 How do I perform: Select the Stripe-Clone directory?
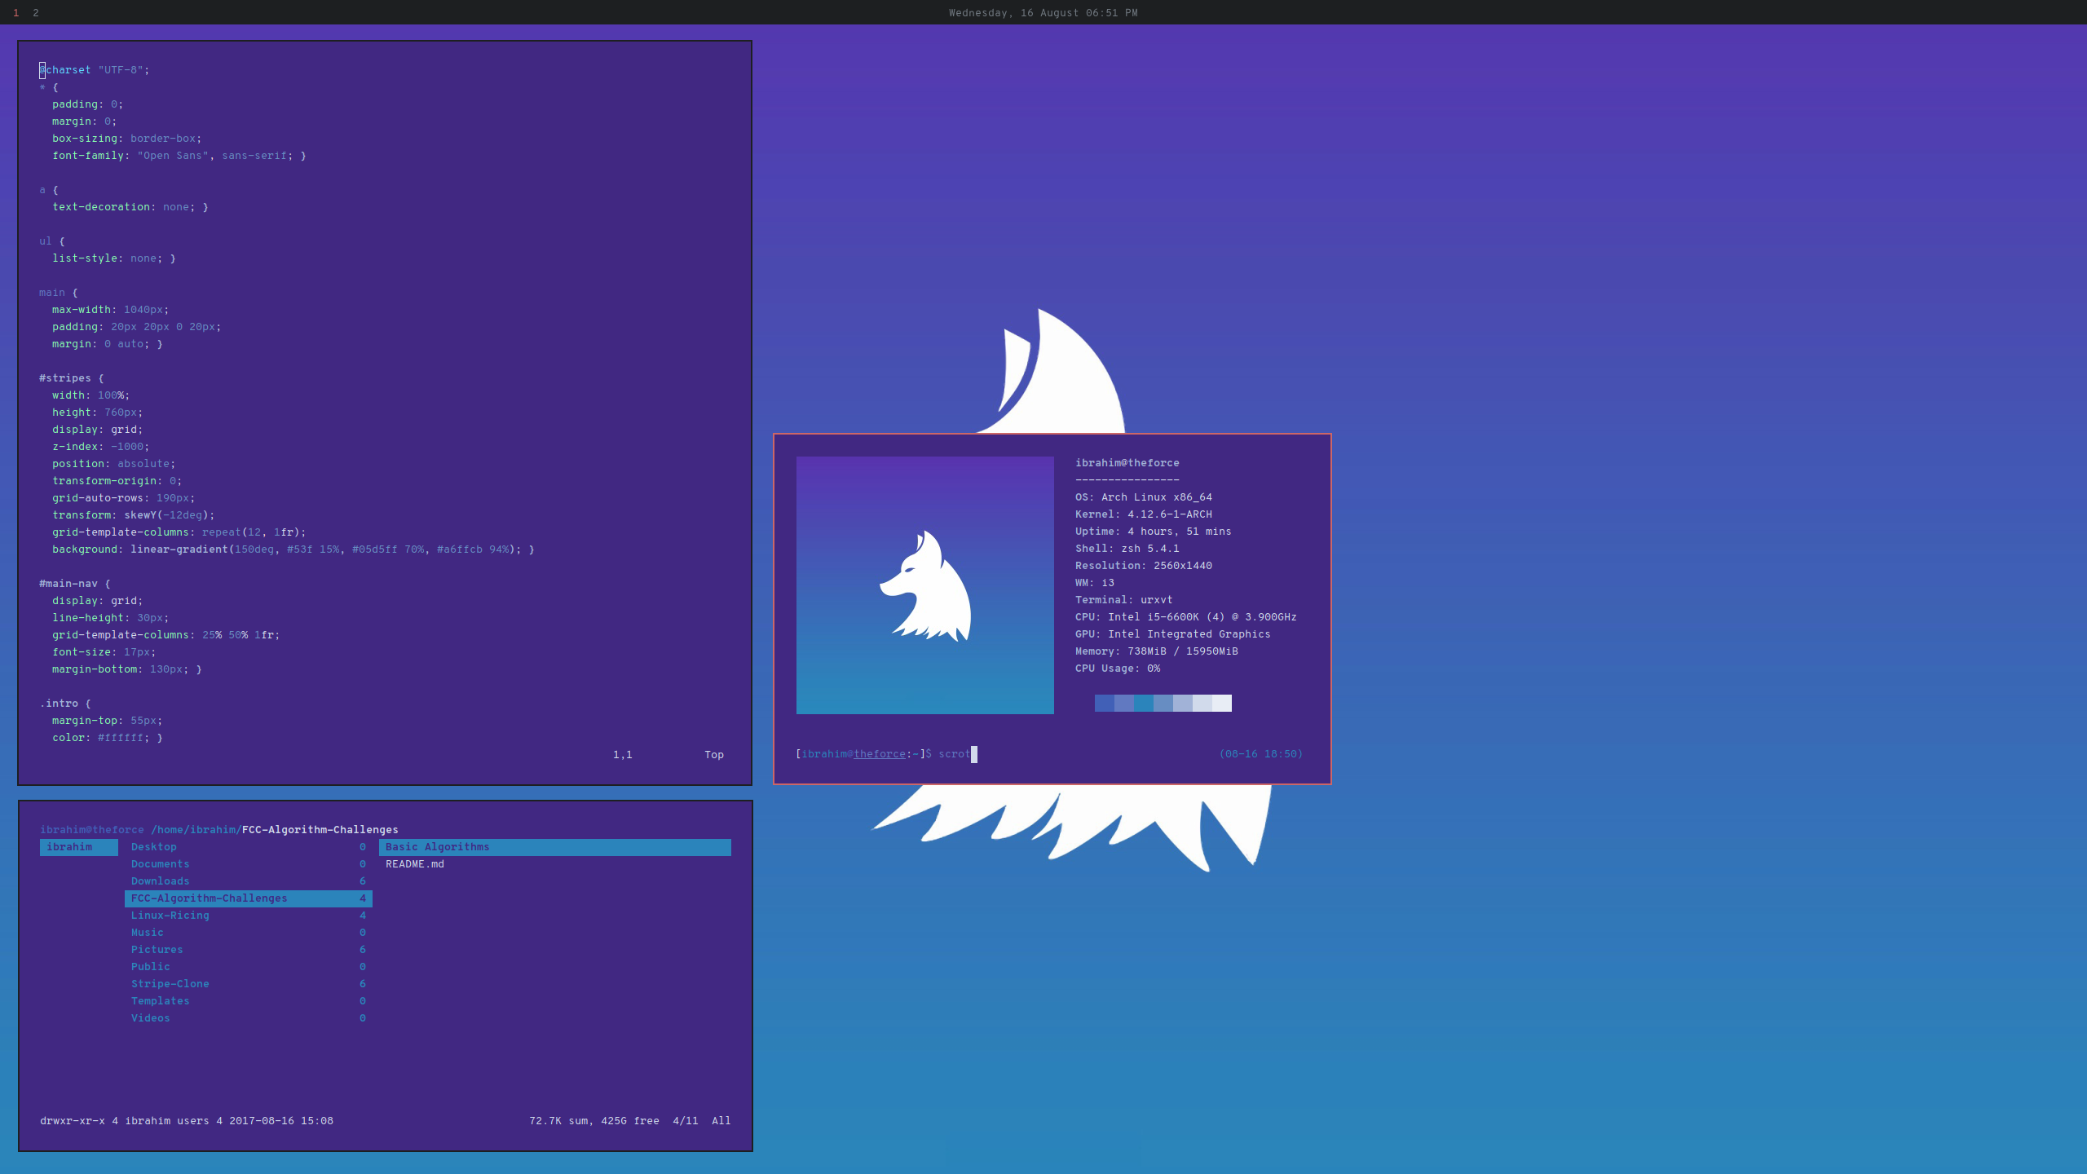point(170,984)
